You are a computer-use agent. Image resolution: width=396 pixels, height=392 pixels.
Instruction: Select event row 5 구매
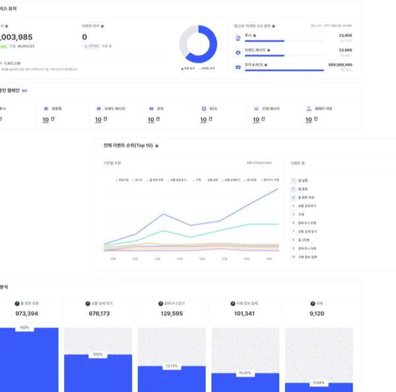[298, 215]
